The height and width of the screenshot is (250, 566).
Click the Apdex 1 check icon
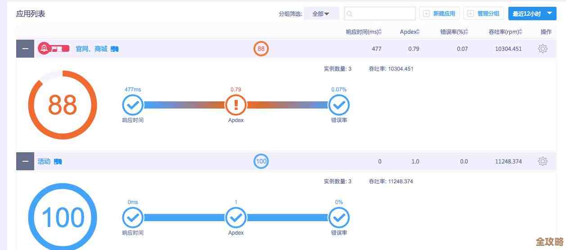click(x=236, y=218)
